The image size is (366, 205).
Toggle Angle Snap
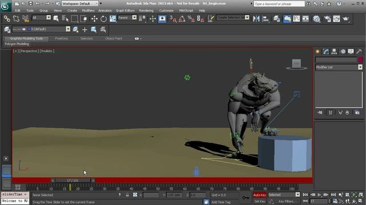pyautogui.click(x=182, y=19)
